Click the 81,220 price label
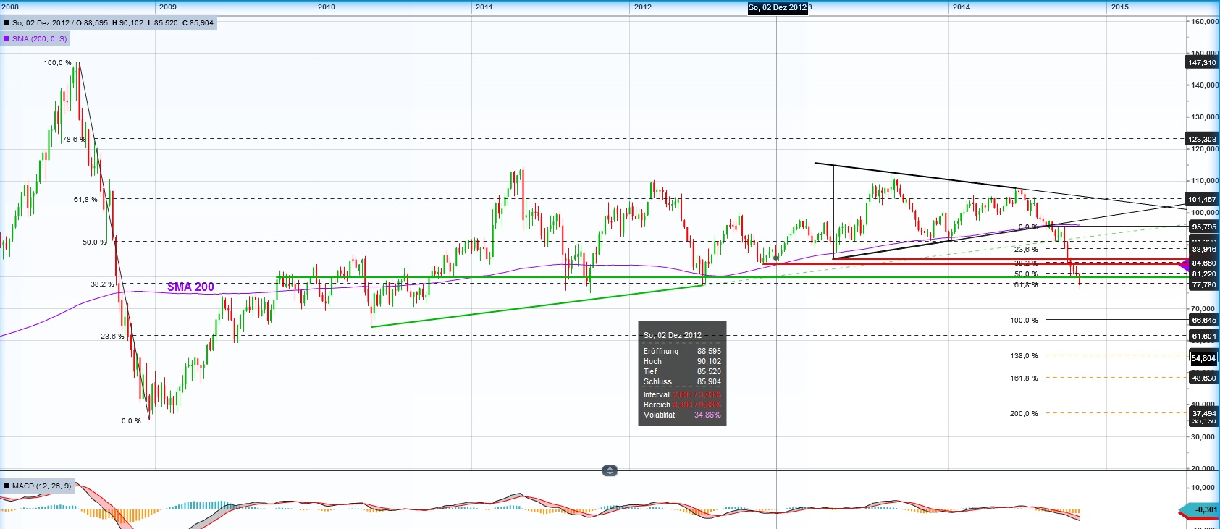 tap(1203, 274)
